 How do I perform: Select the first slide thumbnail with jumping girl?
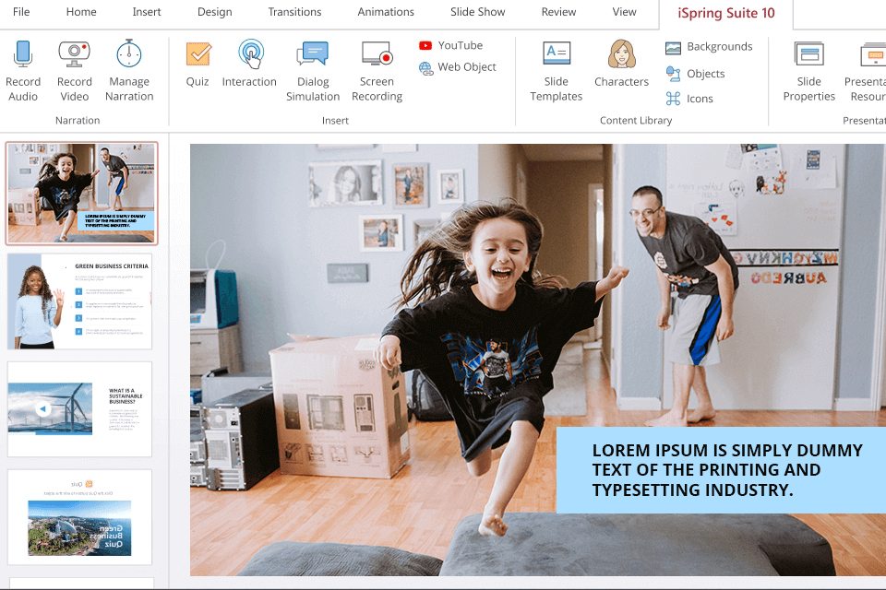click(81, 193)
